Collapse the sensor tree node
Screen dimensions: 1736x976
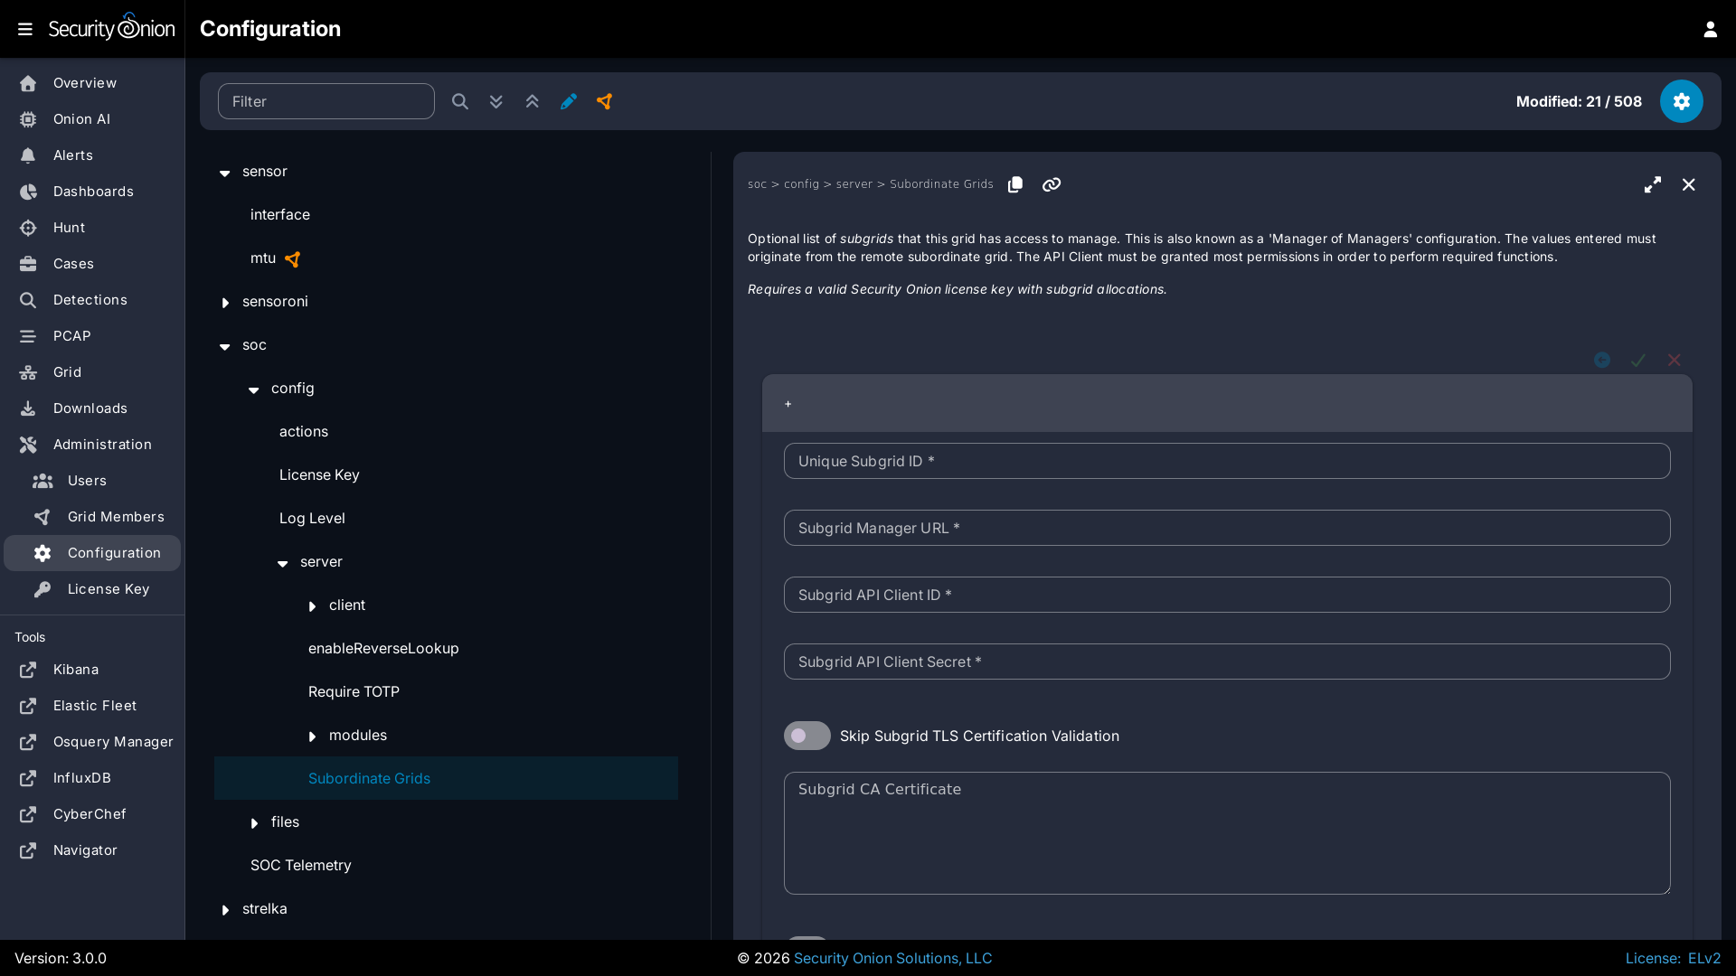[225, 172]
